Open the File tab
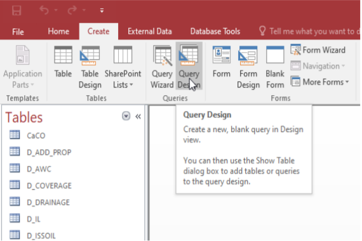Screen dimensions: 362x241 (18, 32)
